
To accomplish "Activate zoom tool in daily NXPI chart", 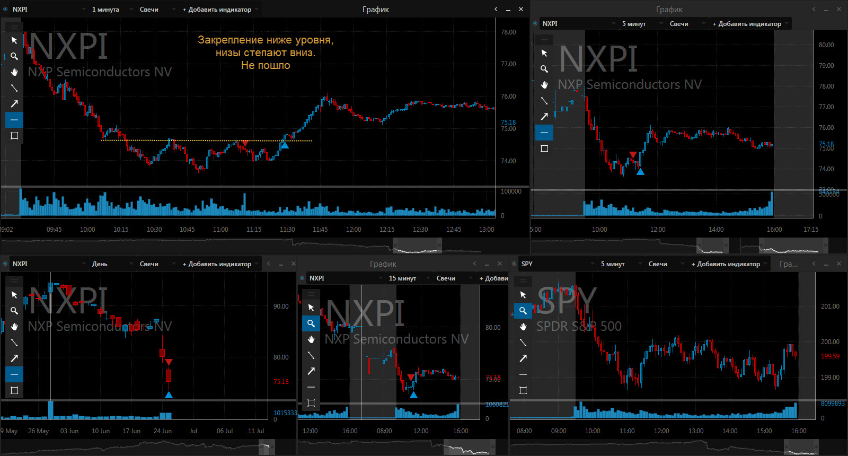I will click(14, 311).
